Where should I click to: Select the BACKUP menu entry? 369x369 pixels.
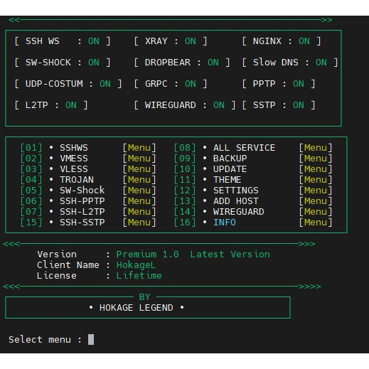pos(230,159)
